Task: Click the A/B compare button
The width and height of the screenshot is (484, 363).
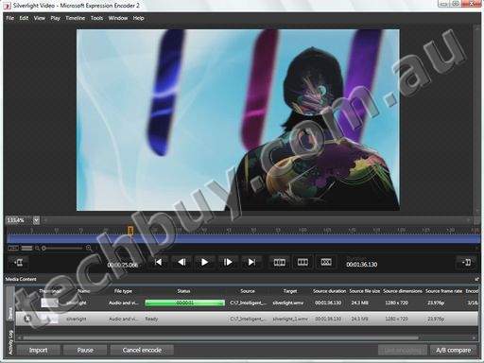Action: click(x=454, y=350)
